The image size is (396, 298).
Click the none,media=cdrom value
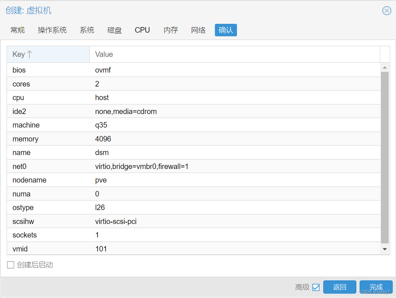pos(126,111)
